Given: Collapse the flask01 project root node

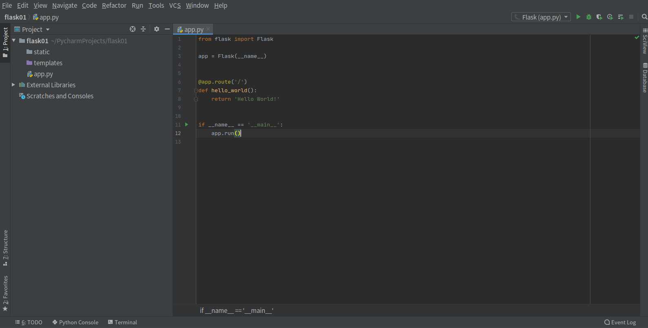Looking at the screenshot, I should [14, 41].
